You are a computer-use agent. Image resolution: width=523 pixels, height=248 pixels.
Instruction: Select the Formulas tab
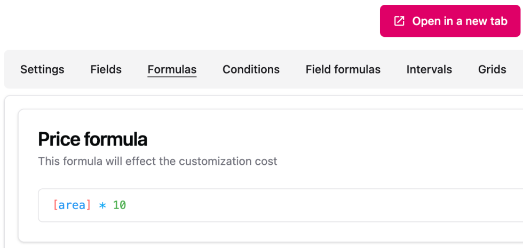172,69
